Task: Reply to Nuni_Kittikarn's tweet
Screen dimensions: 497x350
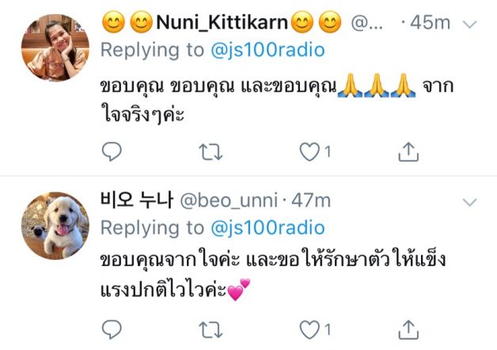Action: [x=112, y=151]
